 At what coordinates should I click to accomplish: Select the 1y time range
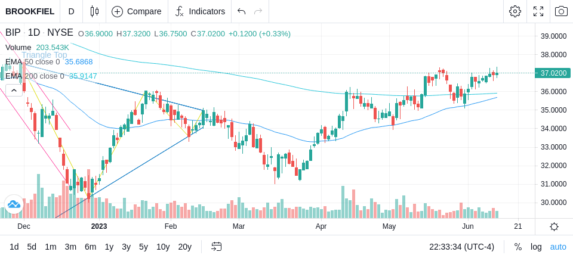tap(109, 247)
